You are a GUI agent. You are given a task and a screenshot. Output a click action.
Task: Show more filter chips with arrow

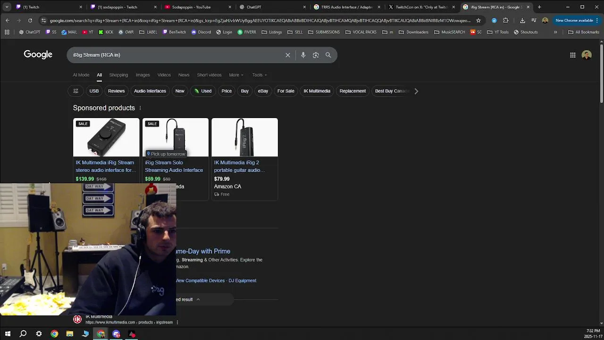coord(416,91)
